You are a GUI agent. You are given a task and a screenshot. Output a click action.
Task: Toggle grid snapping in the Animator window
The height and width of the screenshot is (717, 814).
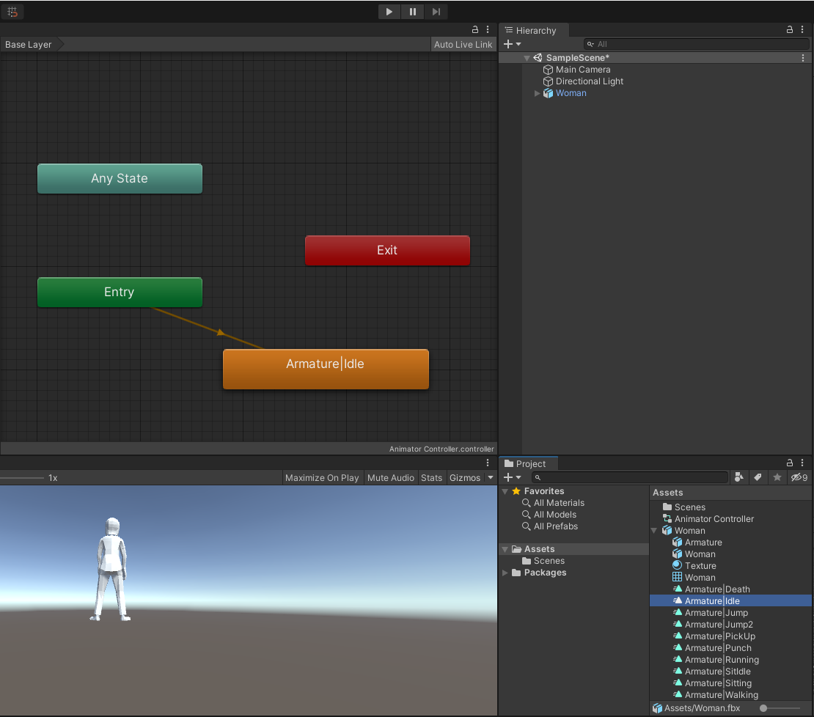12,12
